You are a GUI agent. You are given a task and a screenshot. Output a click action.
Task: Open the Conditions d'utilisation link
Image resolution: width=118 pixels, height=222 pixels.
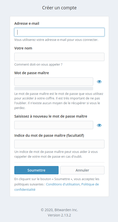tap(63, 184)
